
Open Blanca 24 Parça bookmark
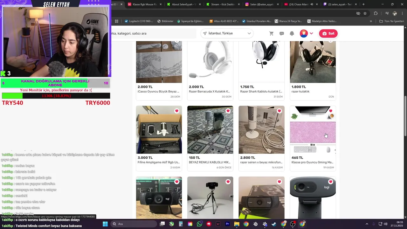coord(288,21)
